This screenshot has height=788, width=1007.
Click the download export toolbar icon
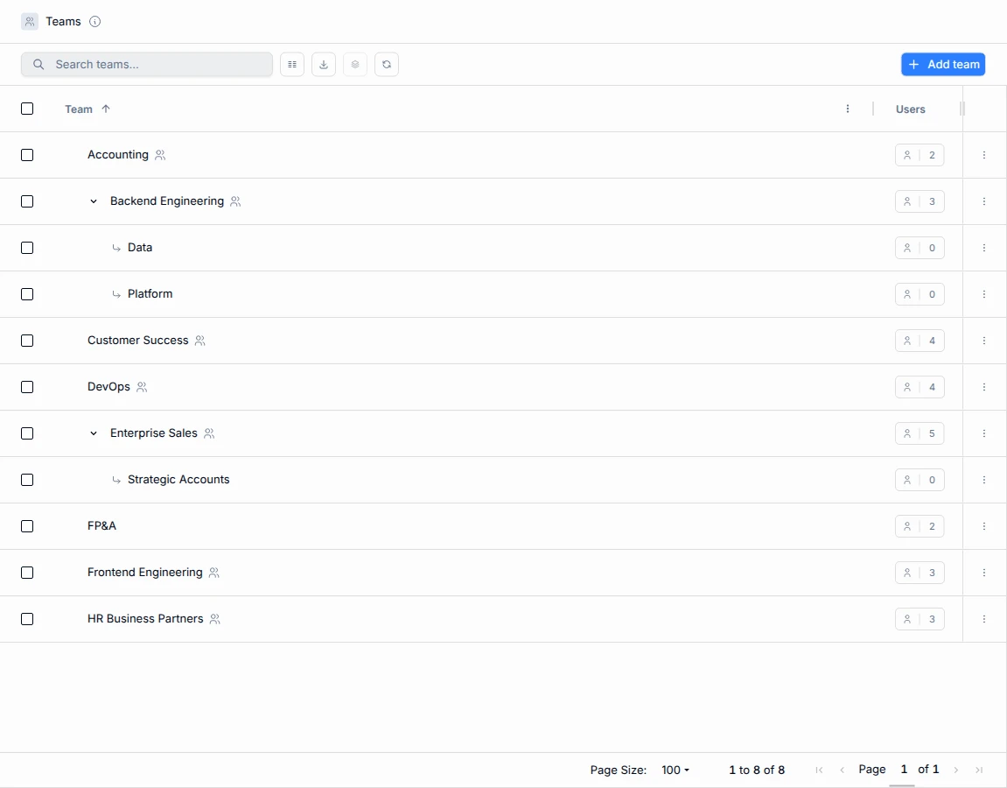(x=324, y=64)
